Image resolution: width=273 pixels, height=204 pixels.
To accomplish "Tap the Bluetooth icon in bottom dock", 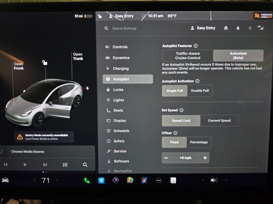I will point(101,180).
